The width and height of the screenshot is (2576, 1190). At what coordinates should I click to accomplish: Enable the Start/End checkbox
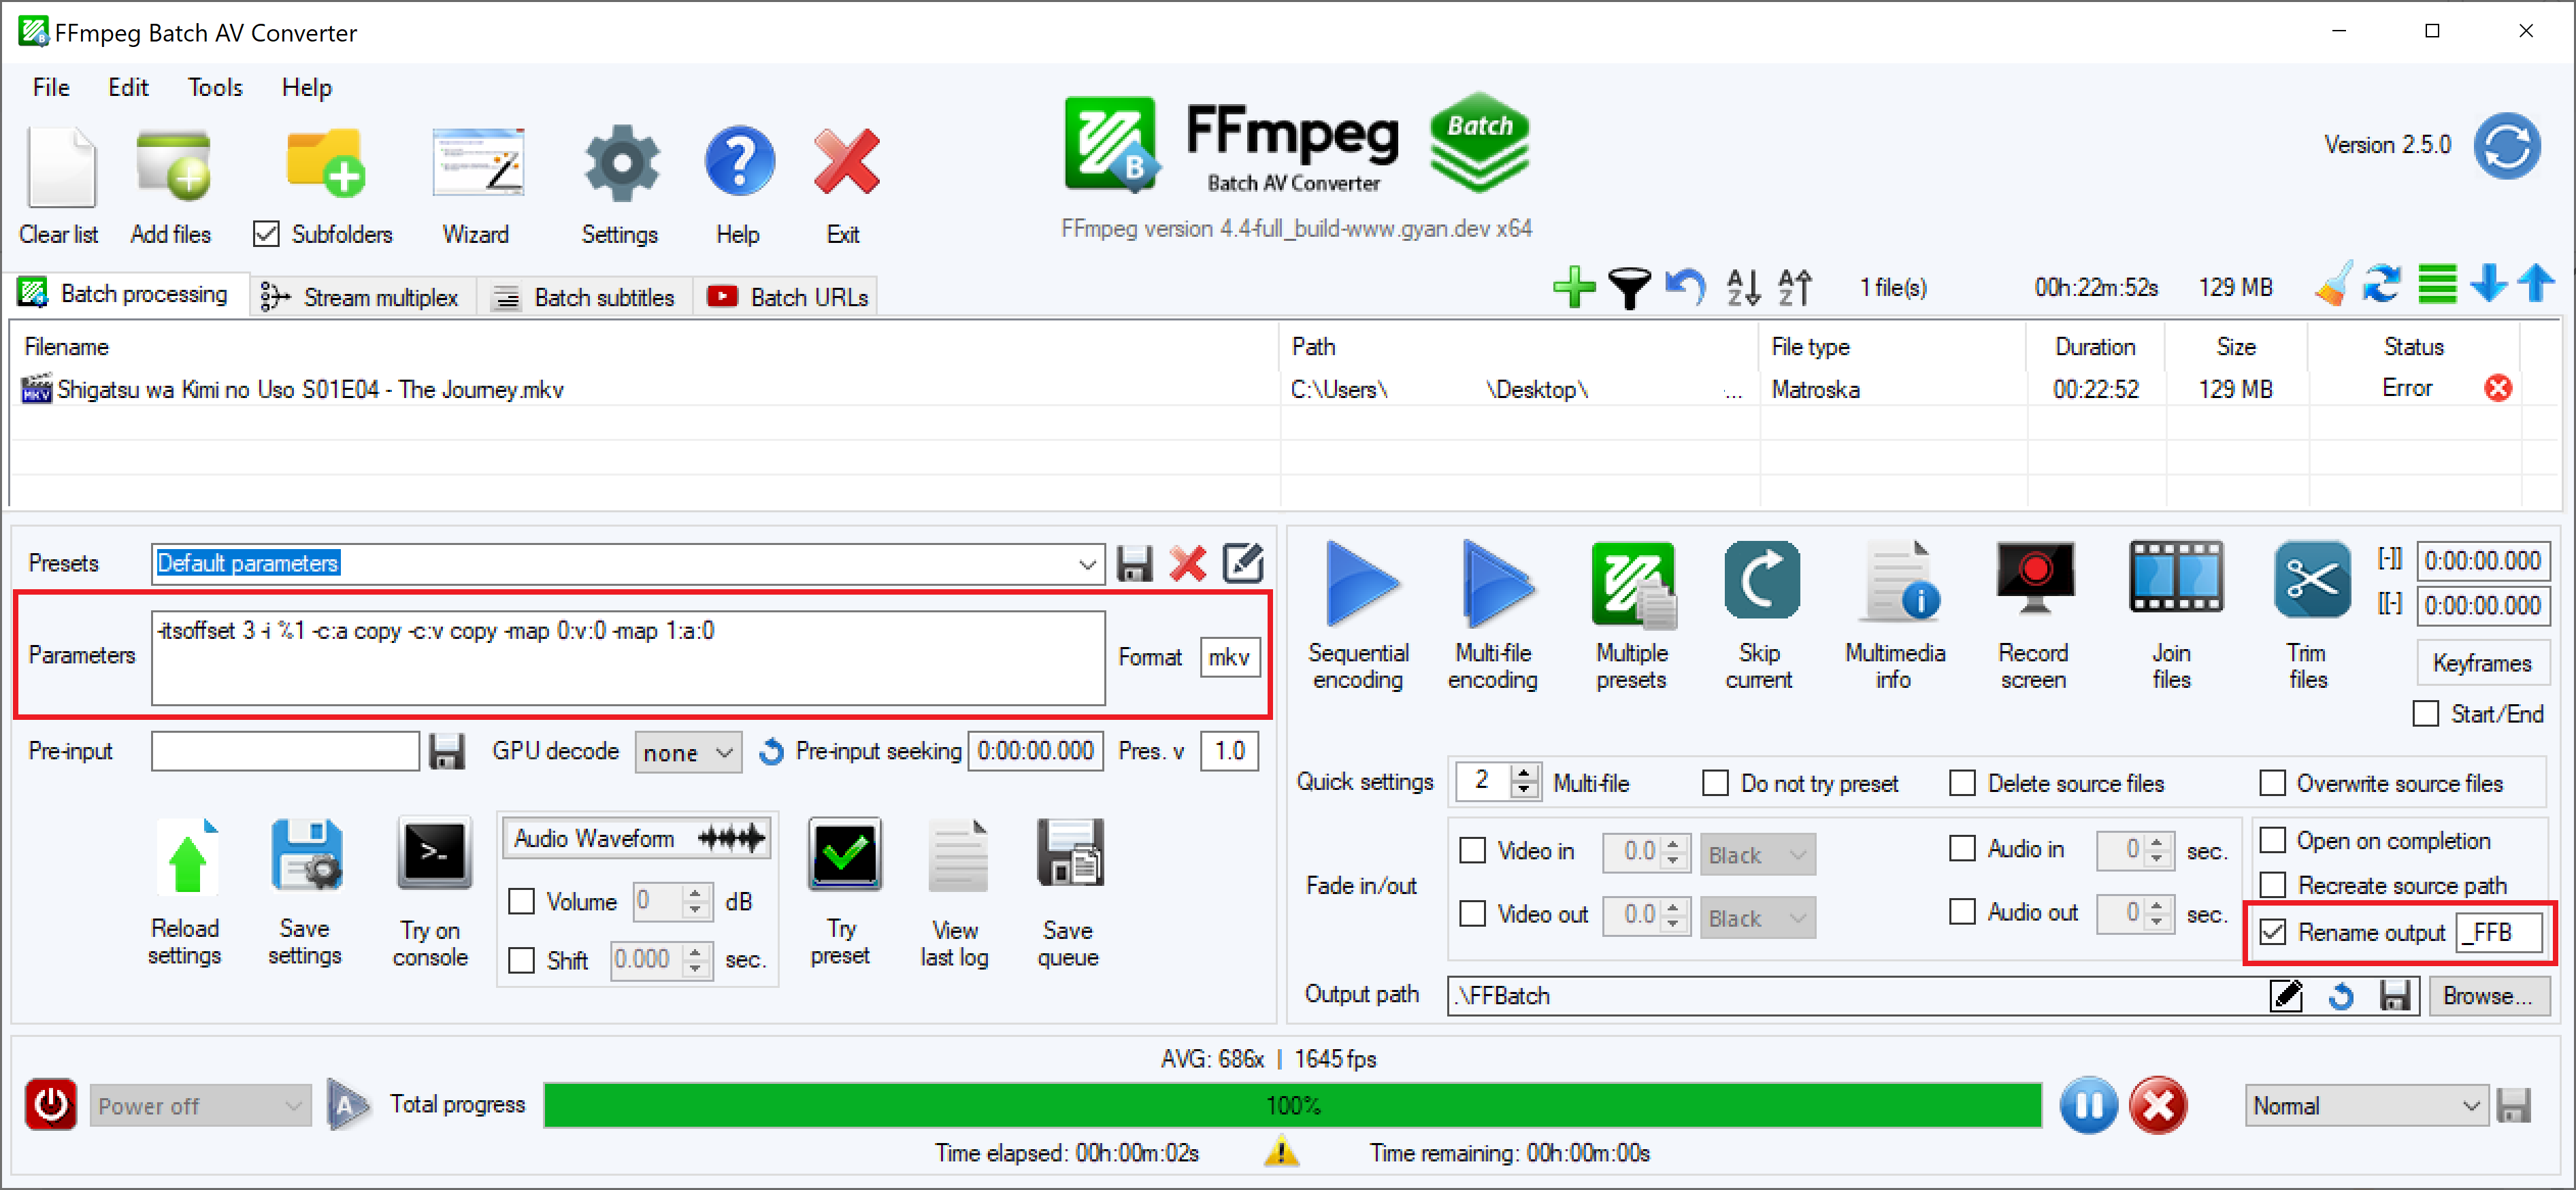tap(2425, 714)
